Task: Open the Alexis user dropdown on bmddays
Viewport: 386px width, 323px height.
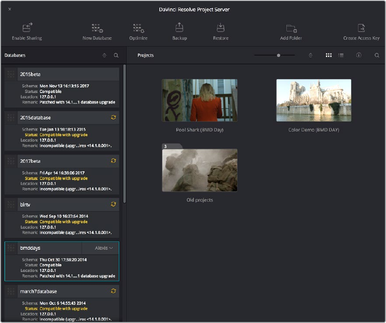Action: point(103,248)
